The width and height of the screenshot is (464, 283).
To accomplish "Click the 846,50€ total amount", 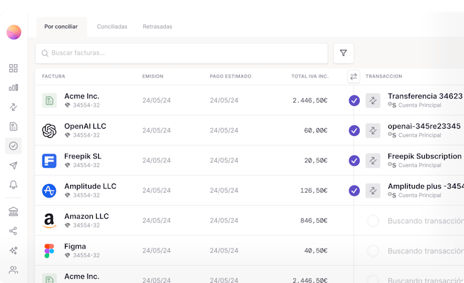I will [x=314, y=221].
